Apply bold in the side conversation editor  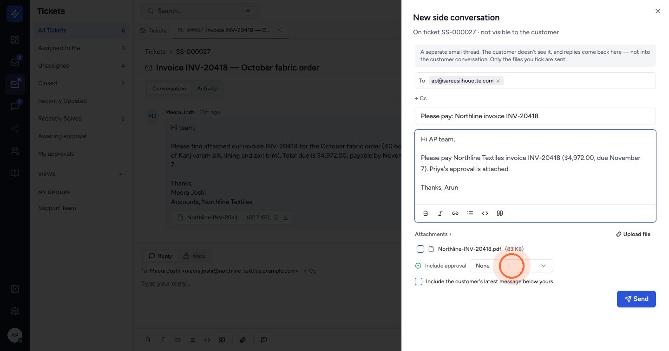tap(426, 213)
